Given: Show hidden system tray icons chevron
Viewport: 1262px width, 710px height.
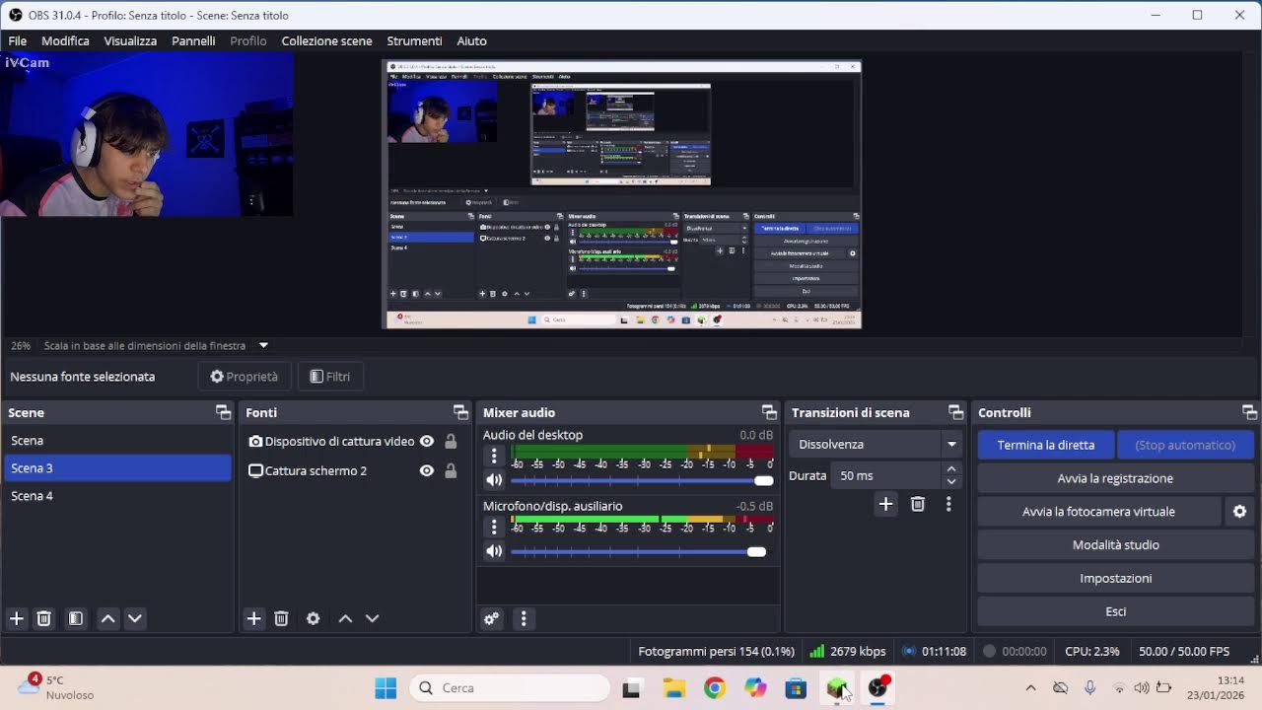Looking at the screenshot, I should click(x=1030, y=688).
